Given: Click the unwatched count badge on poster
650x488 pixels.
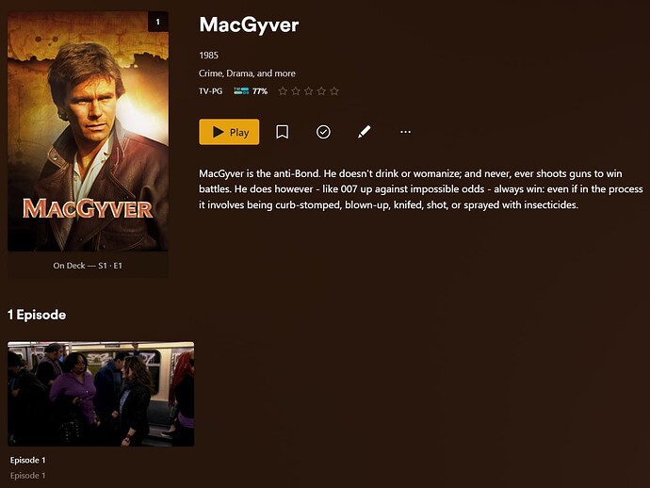Looking at the screenshot, I should (158, 22).
